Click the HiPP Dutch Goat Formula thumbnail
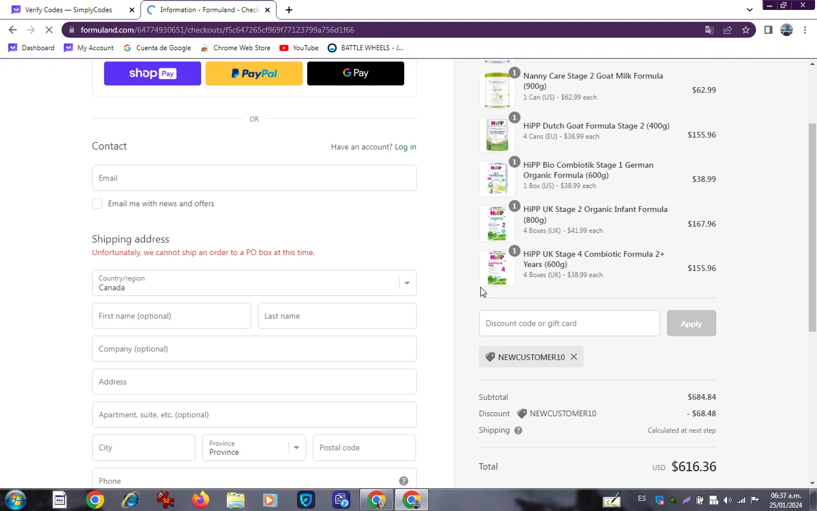 497,135
